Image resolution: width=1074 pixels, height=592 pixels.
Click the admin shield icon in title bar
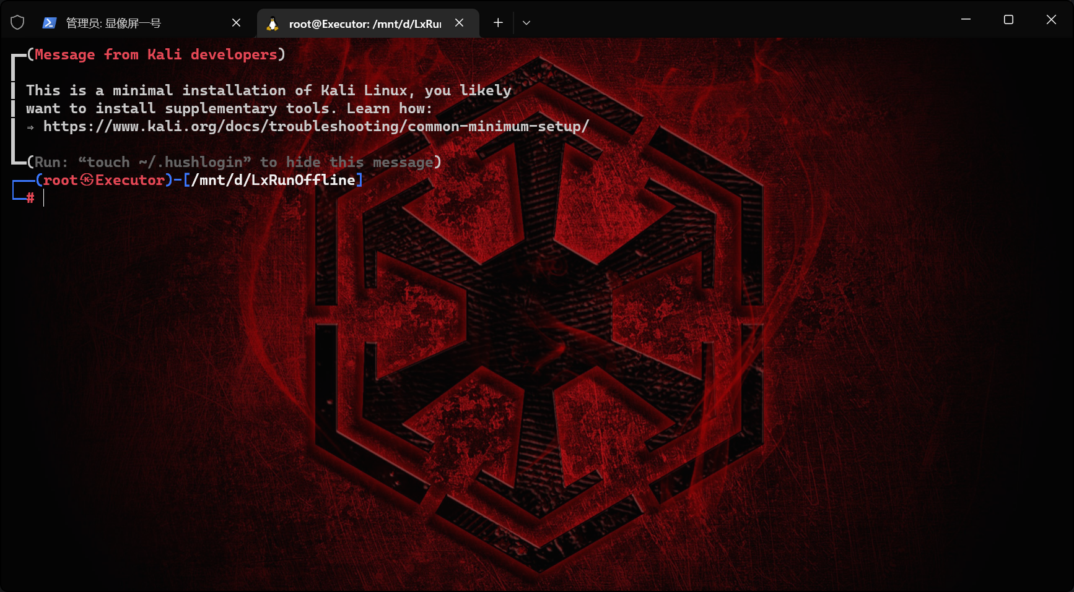click(x=17, y=23)
